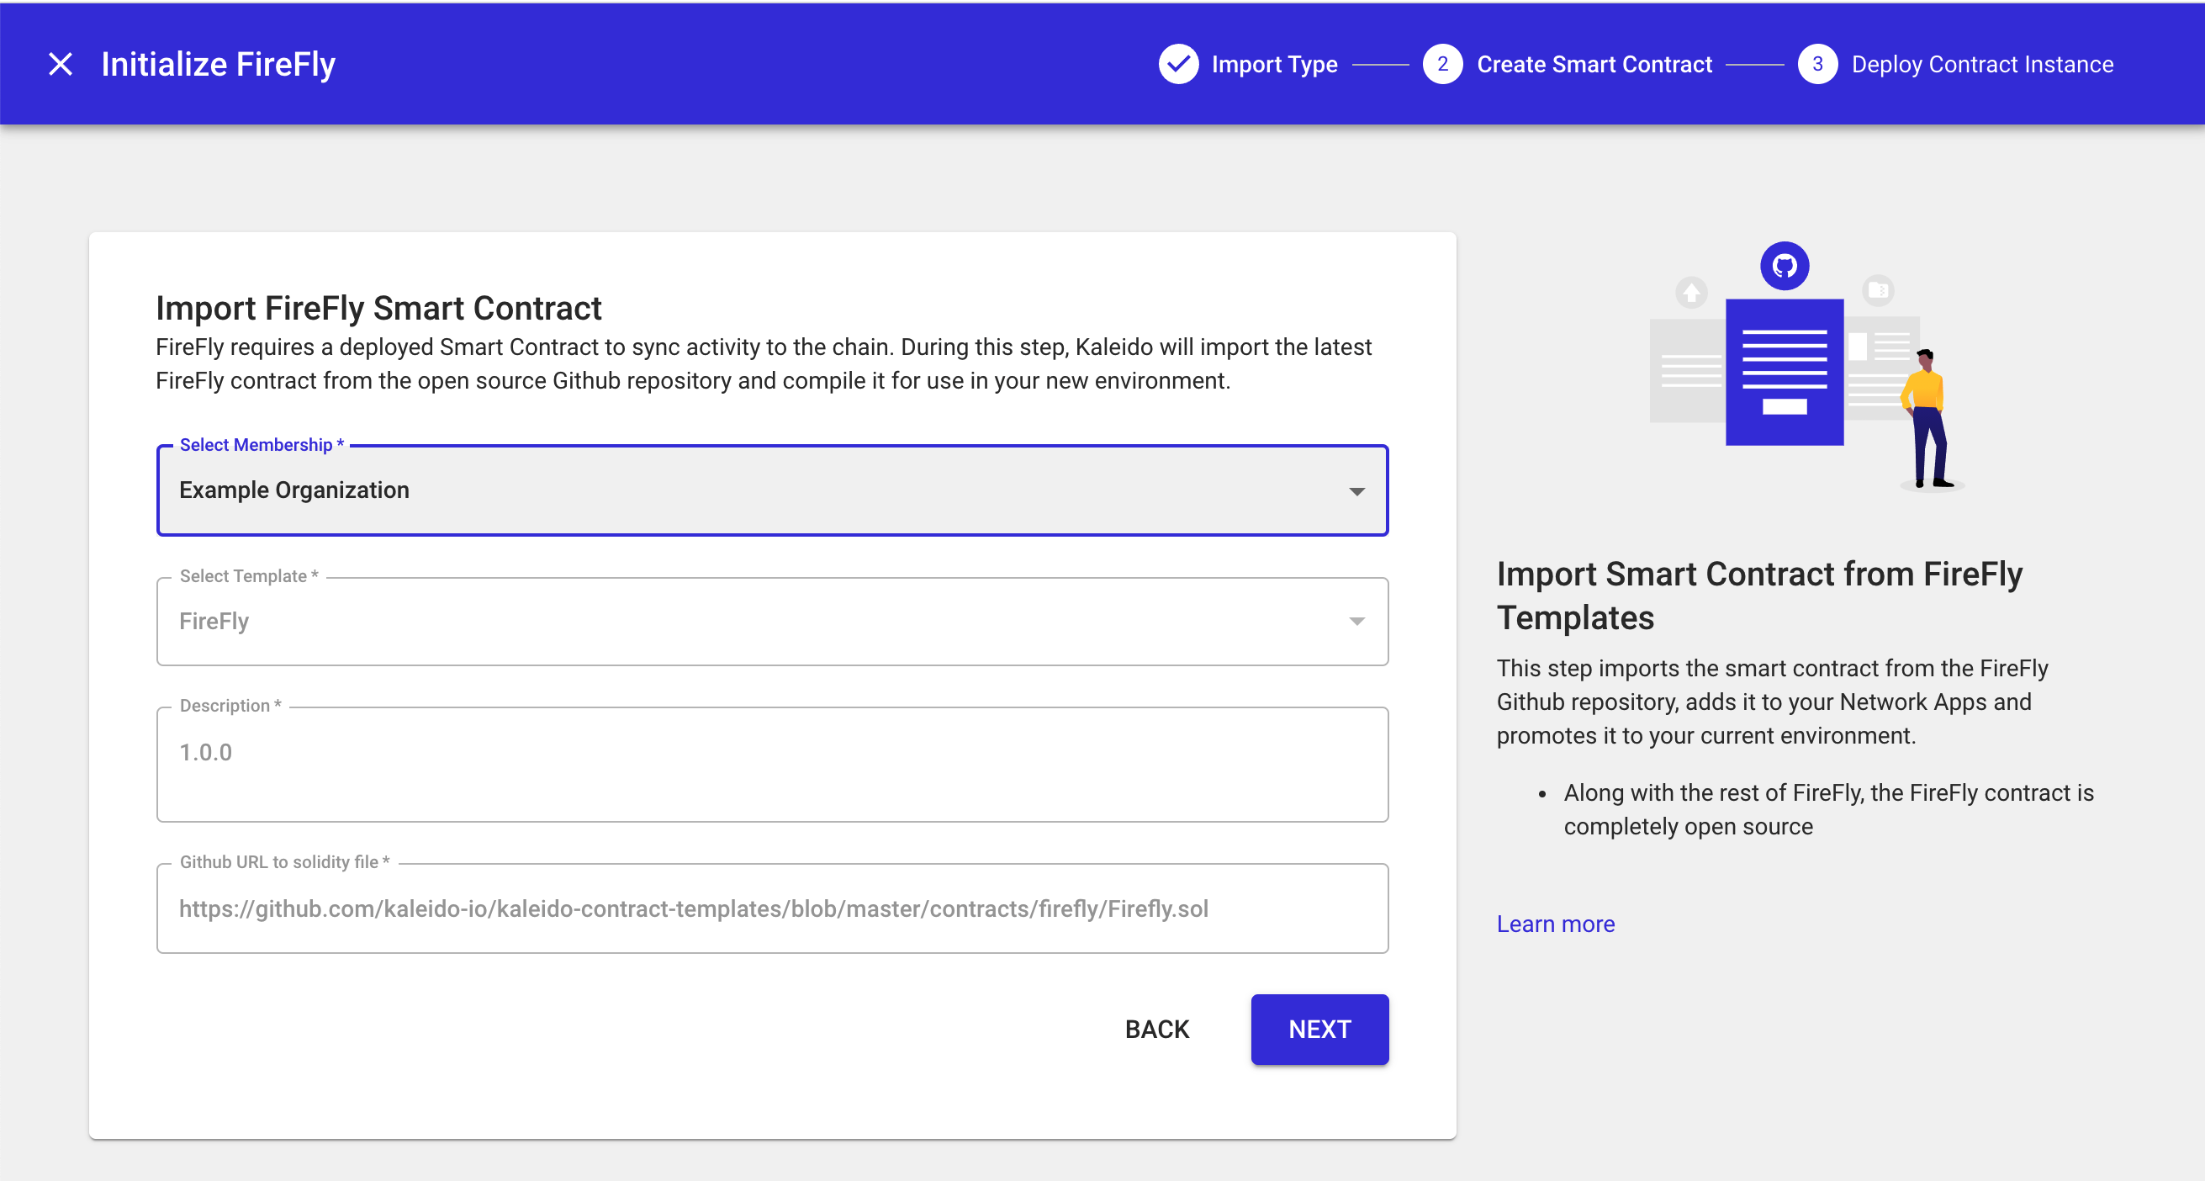Click the BACK button
The height and width of the screenshot is (1181, 2205).
click(x=1156, y=1030)
